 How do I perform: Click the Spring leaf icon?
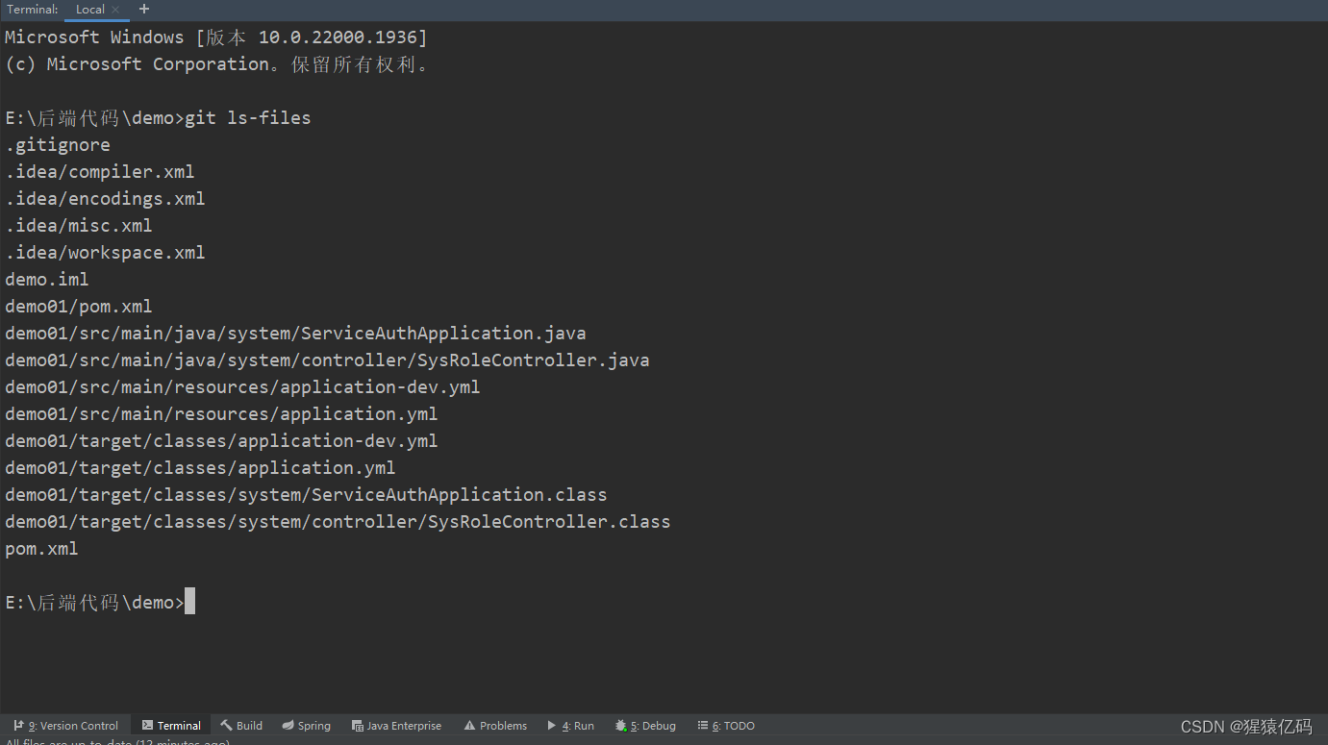click(288, 726)
